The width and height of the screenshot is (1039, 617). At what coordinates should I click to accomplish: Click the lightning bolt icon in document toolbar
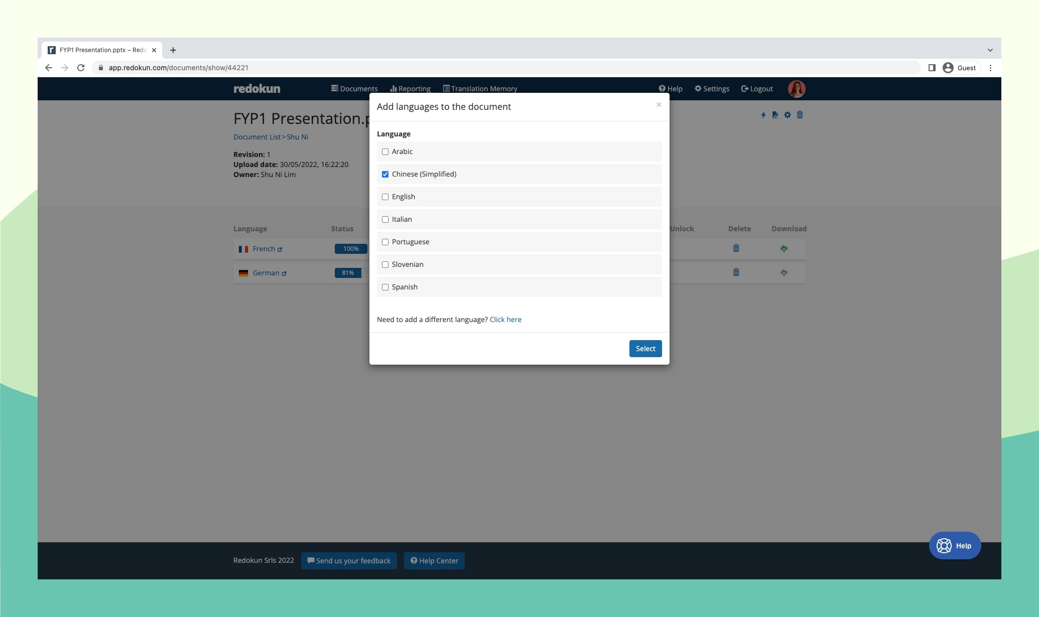[x=763, y=115]
